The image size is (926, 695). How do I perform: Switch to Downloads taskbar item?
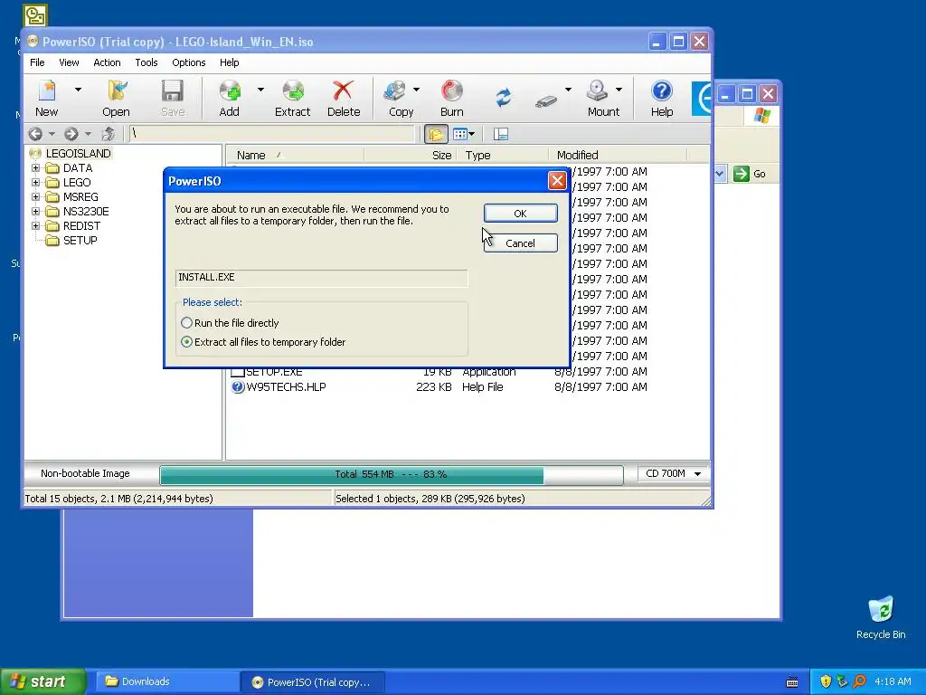[166, 681]
